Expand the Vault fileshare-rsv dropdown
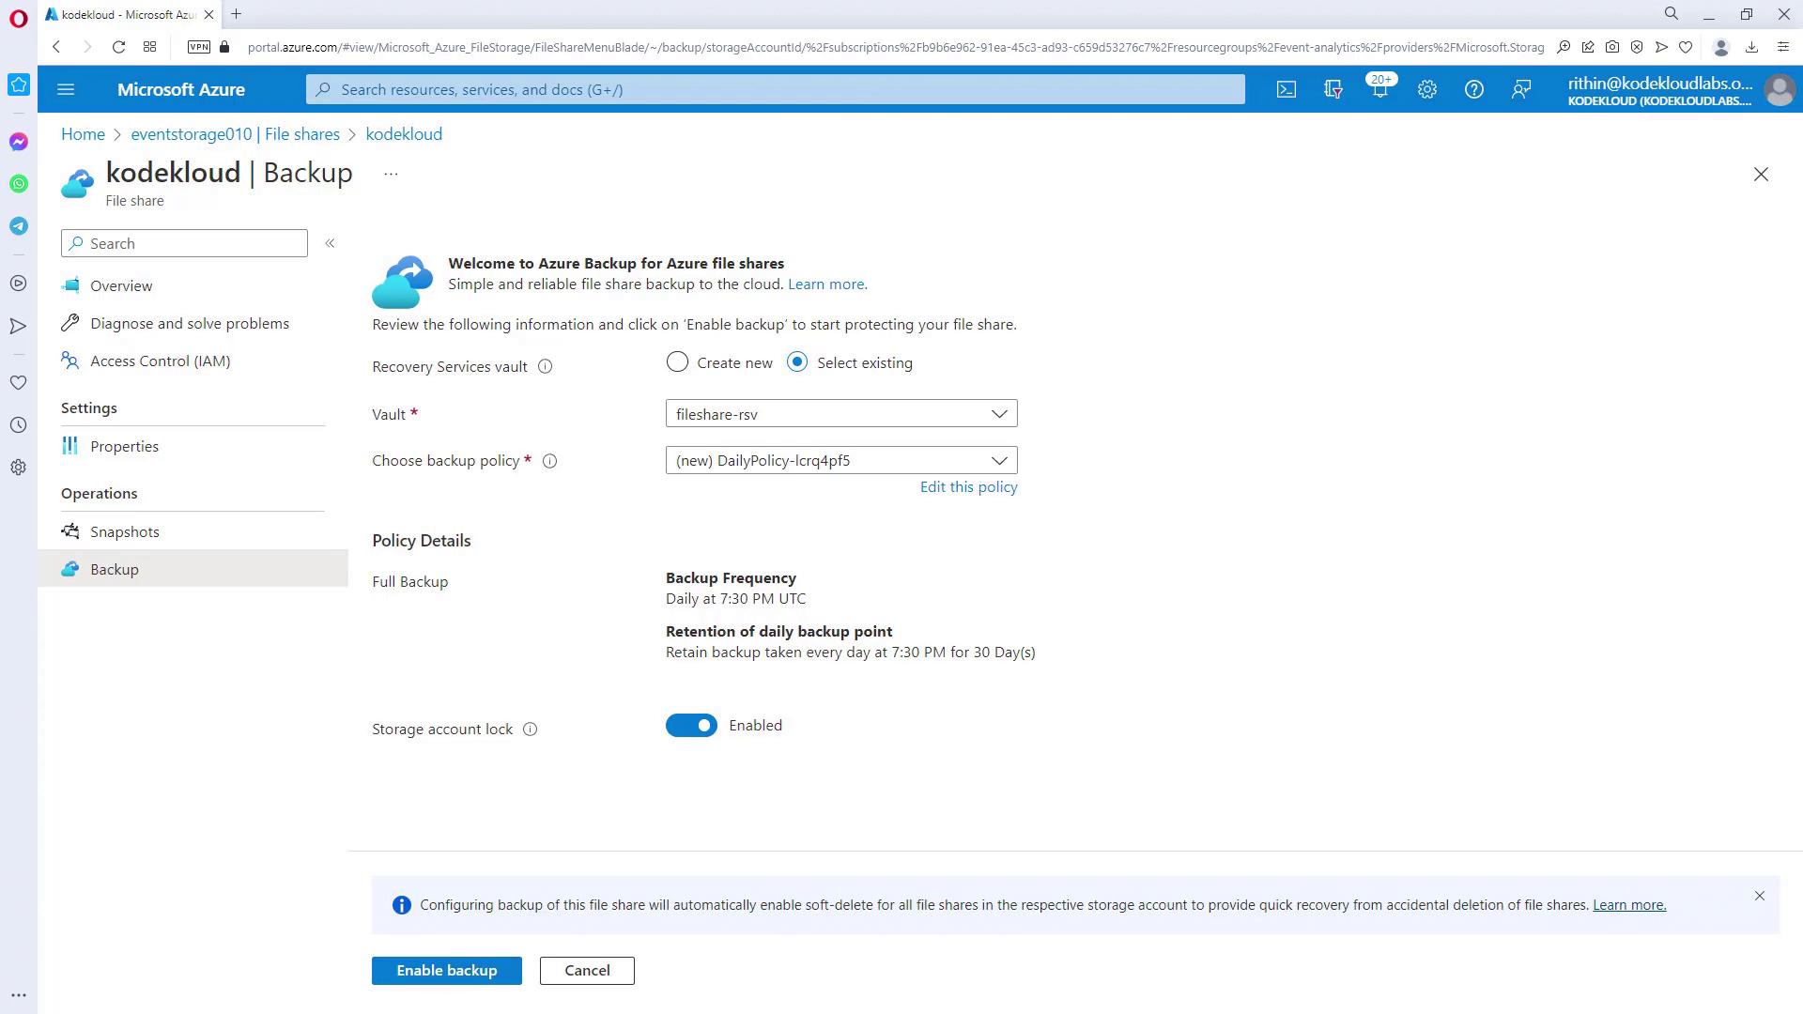 tap(840, 414)
